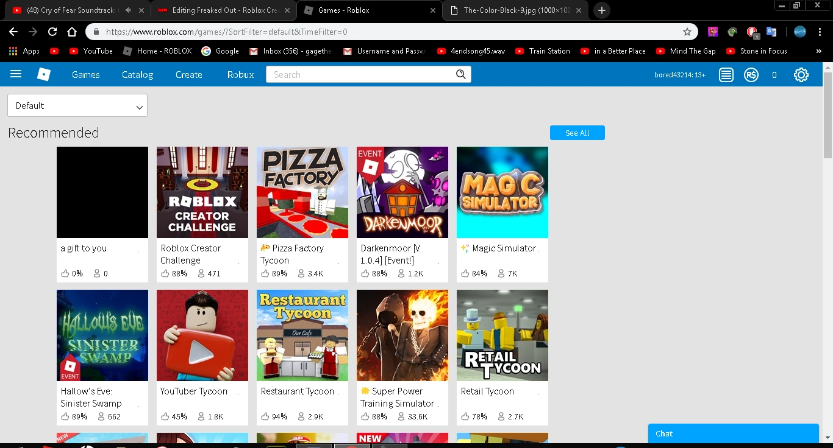Open the Inbox (356) Gmail bookmark

tap(291, 51)
